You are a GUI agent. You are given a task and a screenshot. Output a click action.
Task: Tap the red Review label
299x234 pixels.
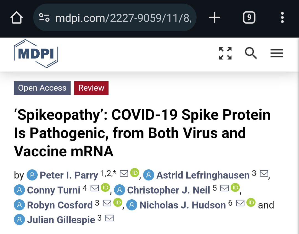pyautogui.click(x=91, y=88)
